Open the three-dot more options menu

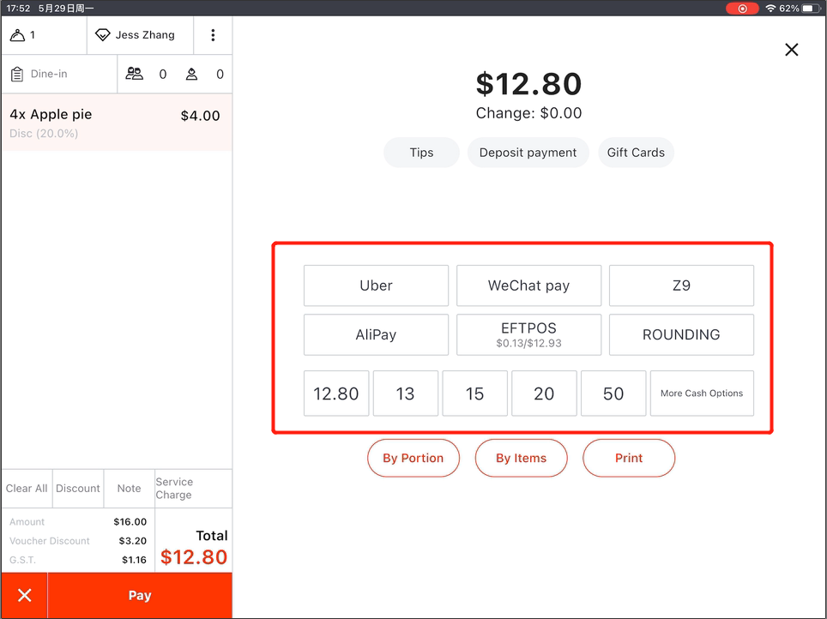(213, 35)
